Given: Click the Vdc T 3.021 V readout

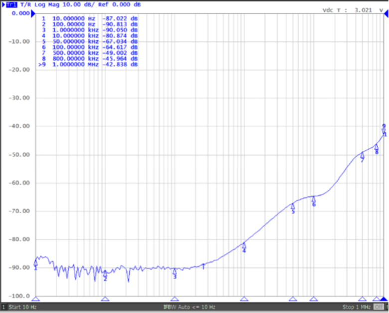Looking at the screenshot, I should 355,10.
